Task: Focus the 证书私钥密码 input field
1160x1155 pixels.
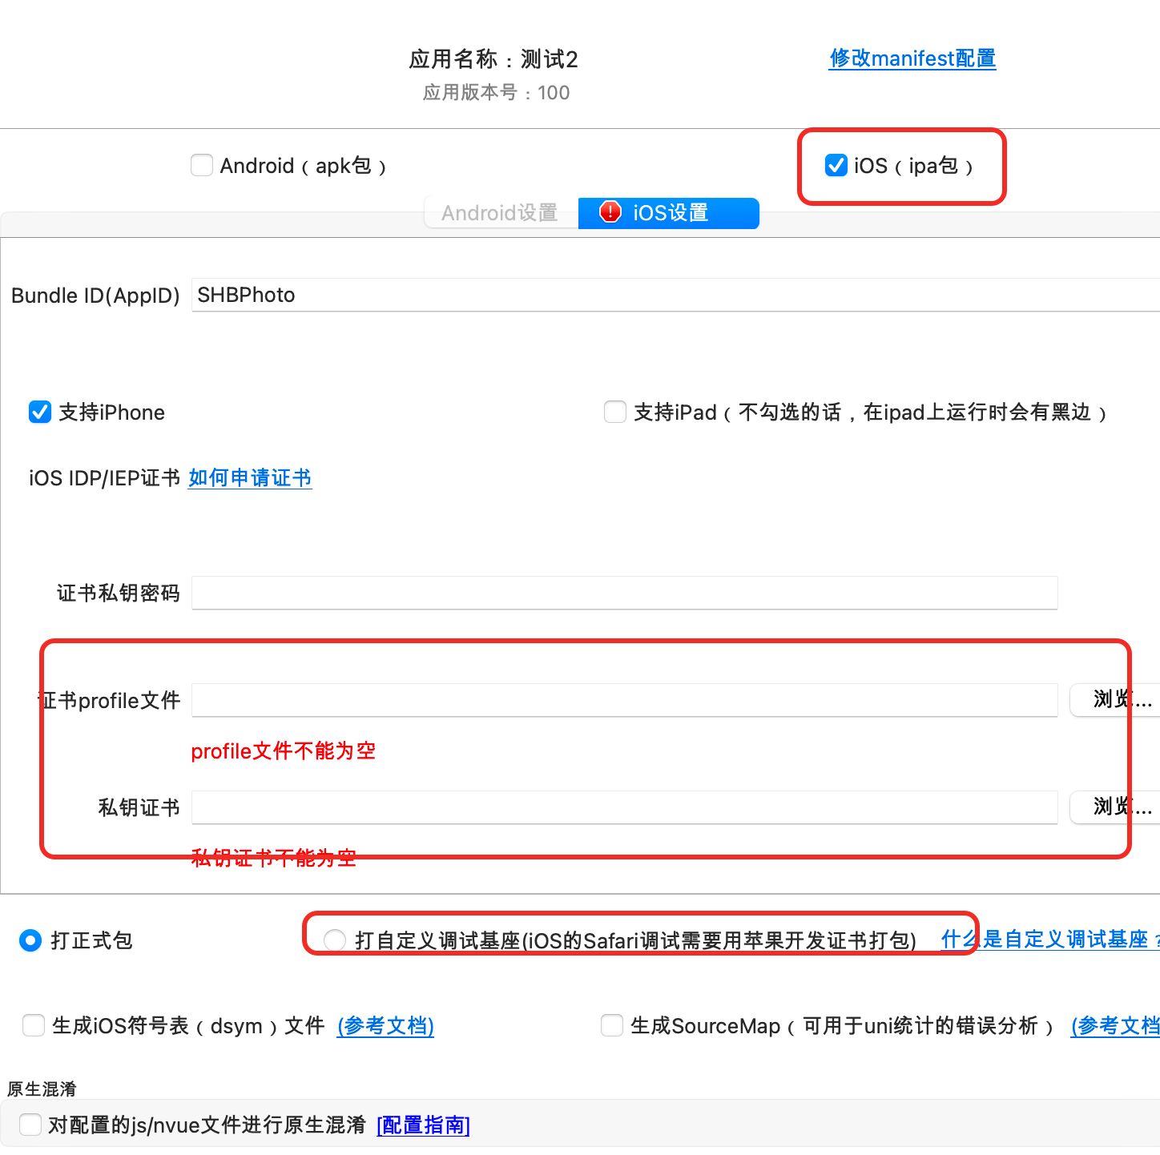Action: pos(624,594)
